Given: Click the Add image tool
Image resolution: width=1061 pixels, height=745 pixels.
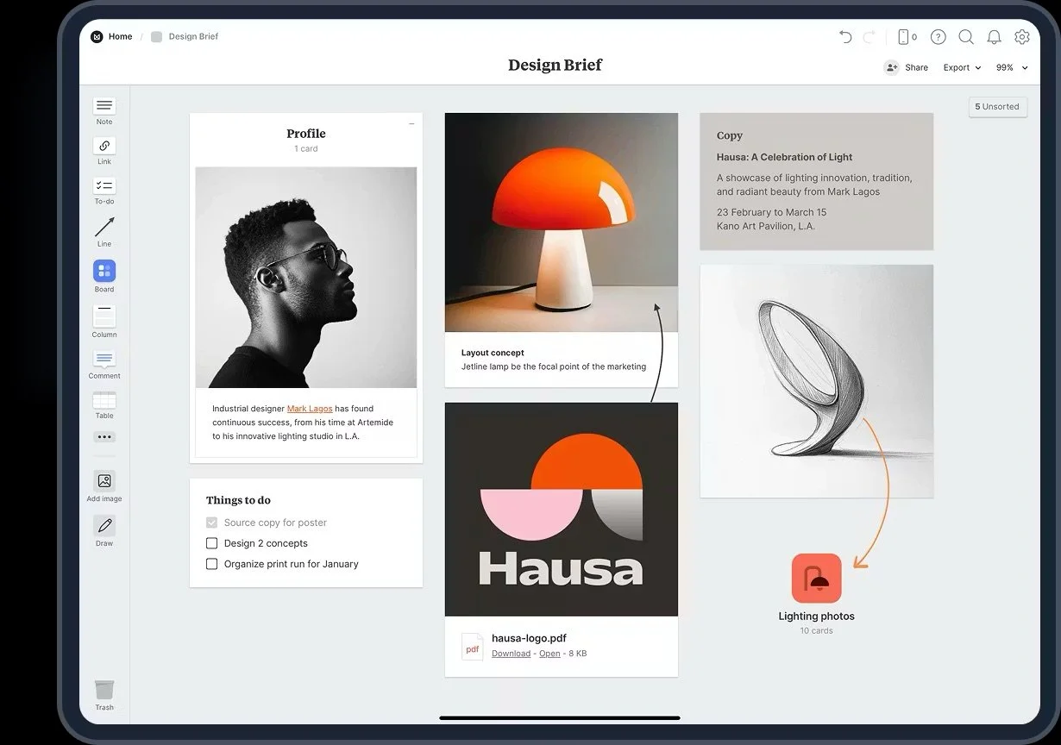Looking at the screenshot, I should [104, 481].
